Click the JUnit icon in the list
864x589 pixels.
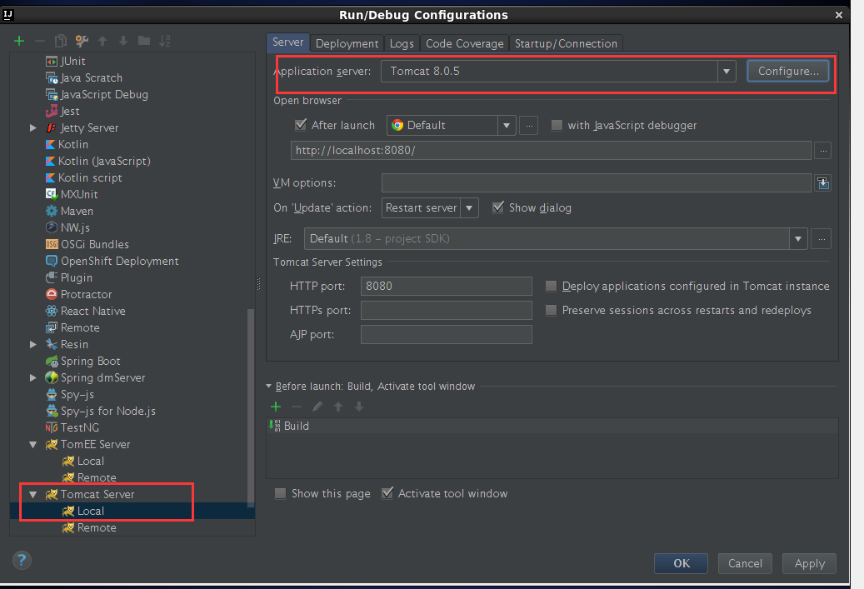(52, 61)
